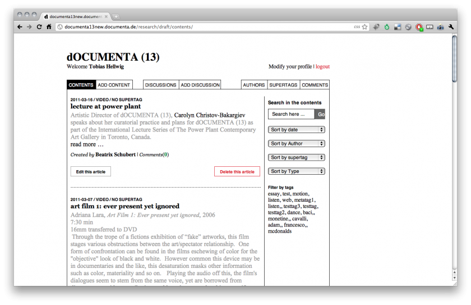Open the AUTHORS tab
Viewport: 471px width, 305px height.
(x=254, y=85)
